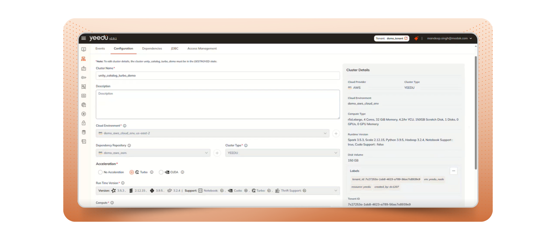556x240 pixels.
Task: Open the Dependency Repository dropdown
Action: [153, 153]
